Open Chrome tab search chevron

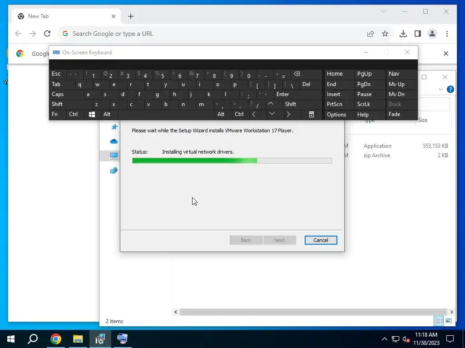tap(383, 11)
